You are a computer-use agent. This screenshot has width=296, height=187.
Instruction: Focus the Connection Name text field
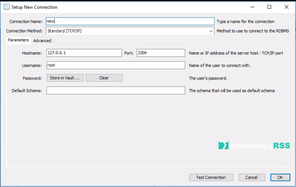(x=130, y=21)
